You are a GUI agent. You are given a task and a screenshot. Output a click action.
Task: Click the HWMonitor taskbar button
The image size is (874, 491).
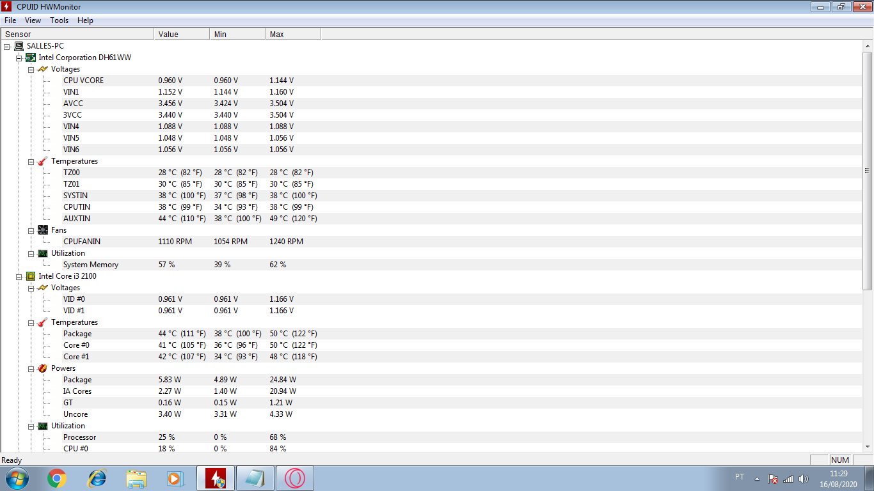click(x=216, y=478)
